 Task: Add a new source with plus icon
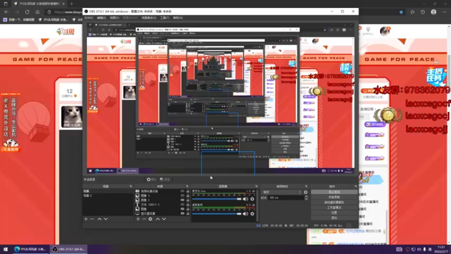(x=138, y=219)
